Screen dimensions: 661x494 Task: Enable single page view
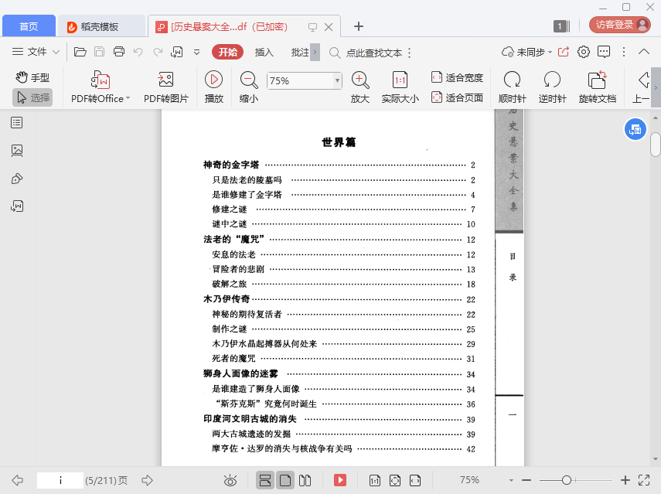(285, 480)
